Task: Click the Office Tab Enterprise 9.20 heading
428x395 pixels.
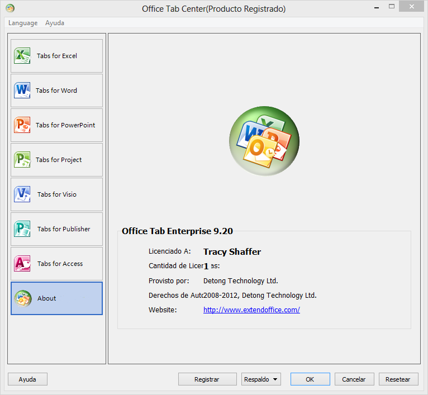Action: pyautogui.click(x=178, y=231)
